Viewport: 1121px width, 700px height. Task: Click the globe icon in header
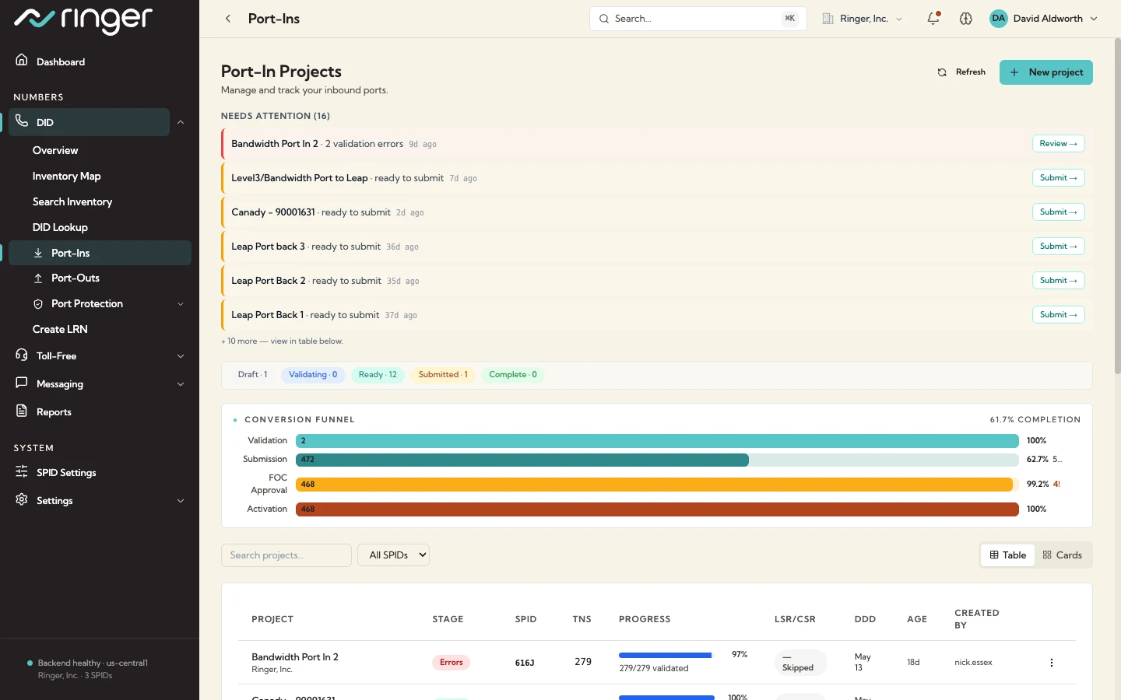[966, 19]
